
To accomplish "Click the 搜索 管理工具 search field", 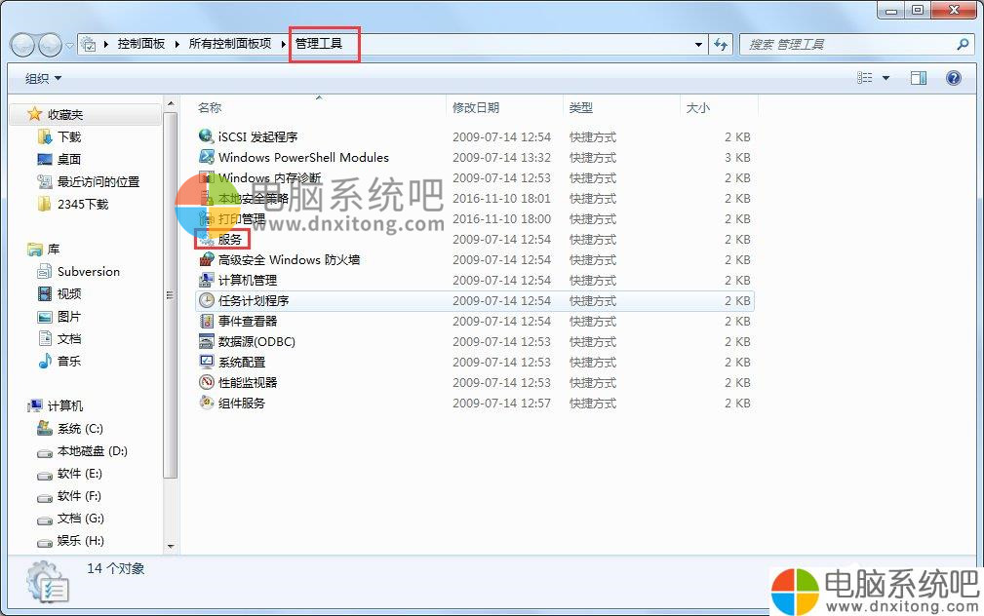I will coord(847,44).
